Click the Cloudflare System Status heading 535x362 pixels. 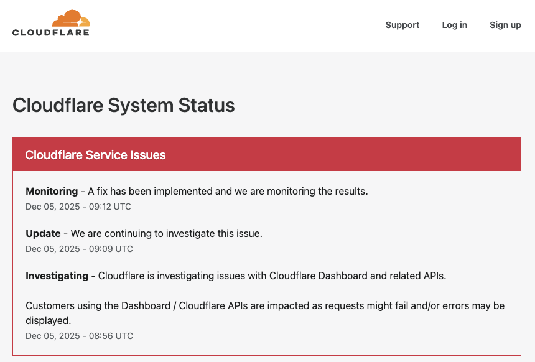123,106
